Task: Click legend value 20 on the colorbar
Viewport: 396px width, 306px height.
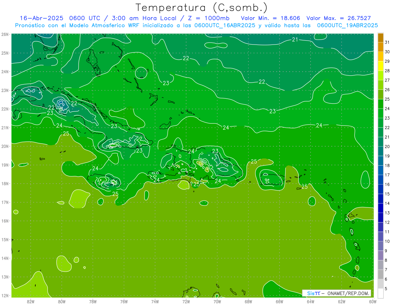Action: [x=387, y=147]
